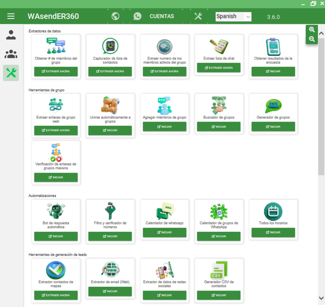Image resolution: width=325 pixels, height=307 pixels.
Task: Select group contacts icon in sidebar
Action: 11,54
